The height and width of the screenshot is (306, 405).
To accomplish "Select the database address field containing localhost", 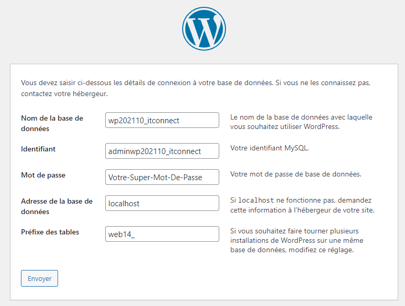I will [x=162, y=203].
